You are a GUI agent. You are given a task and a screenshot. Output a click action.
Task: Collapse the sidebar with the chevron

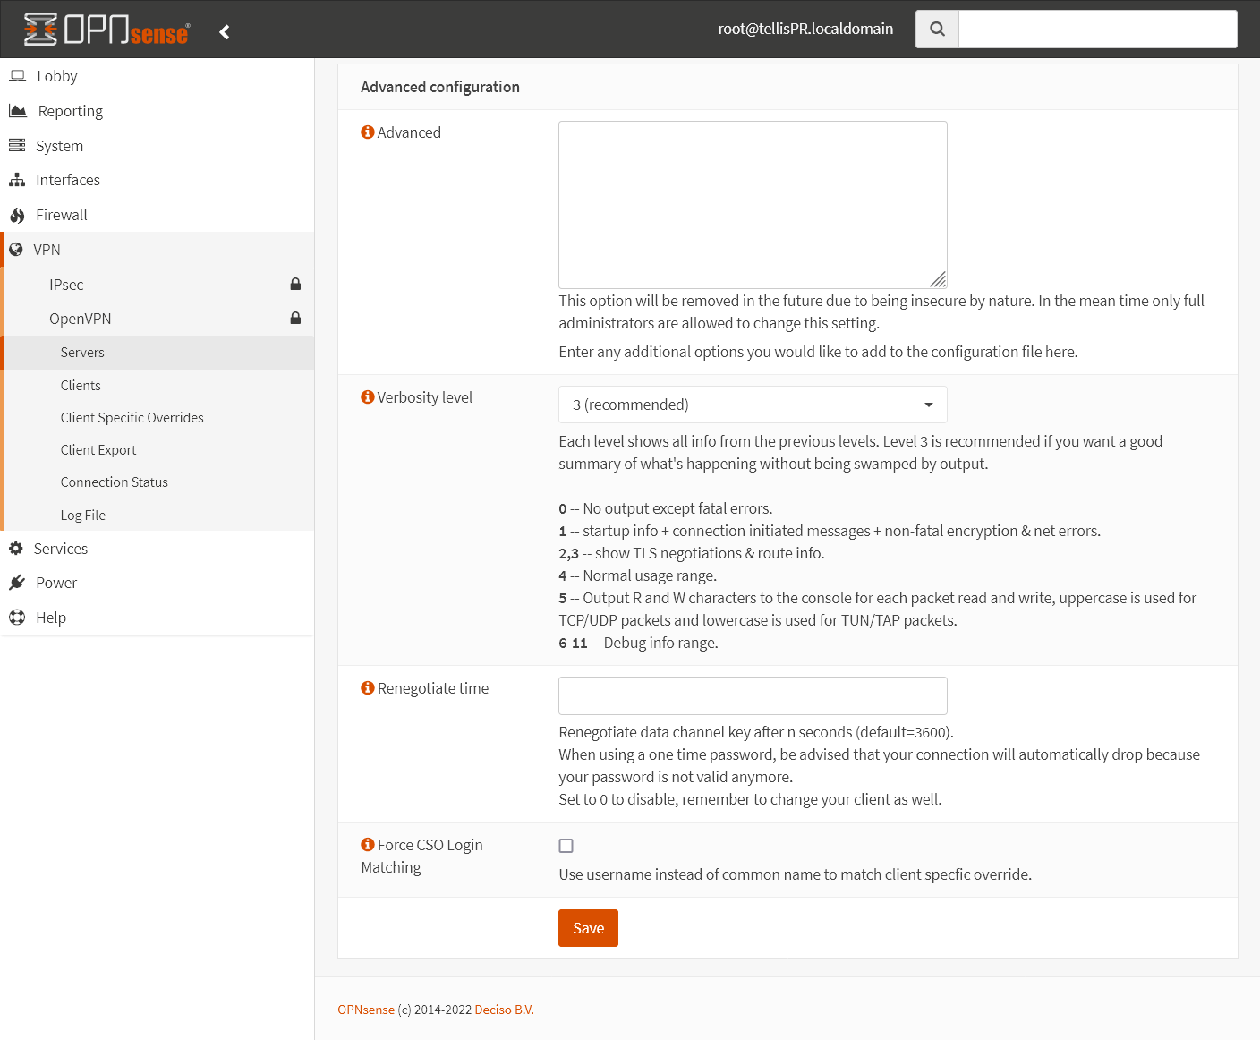click(x=224, y=30)
